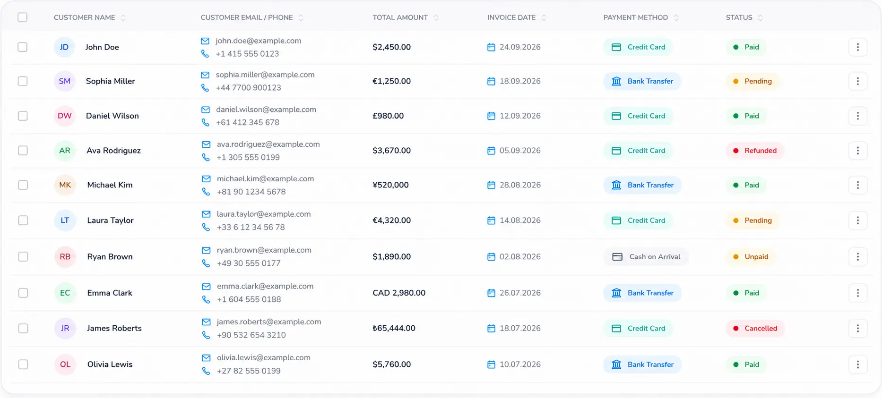This screenshot has height=398, width=882.
Task: Tick the checkbox for Olivia Lewis
Action: point(23,364)
